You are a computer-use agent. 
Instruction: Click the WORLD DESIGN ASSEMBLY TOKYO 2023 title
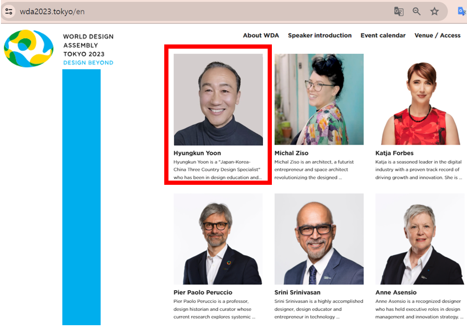pos(88,45)
